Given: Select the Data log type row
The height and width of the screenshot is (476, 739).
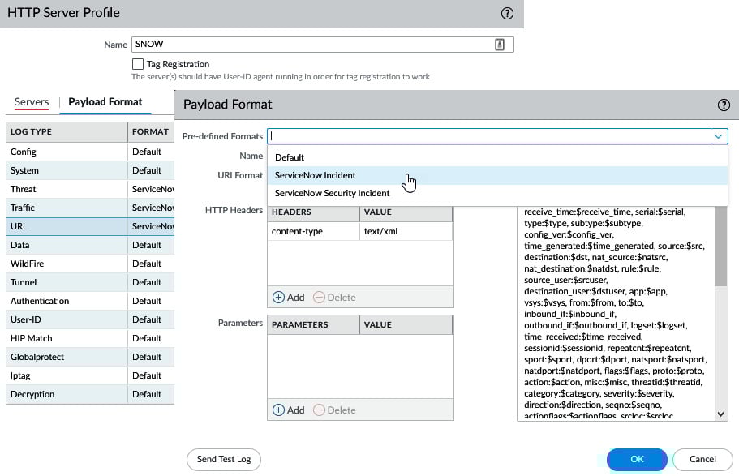Looking at the screenshot, I should coord(90,245).
